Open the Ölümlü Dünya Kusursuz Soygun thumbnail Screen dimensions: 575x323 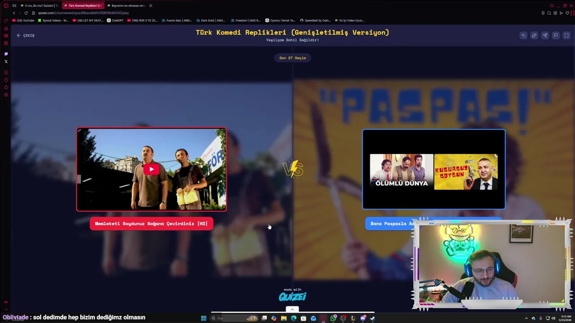click(x=434, y=170)
